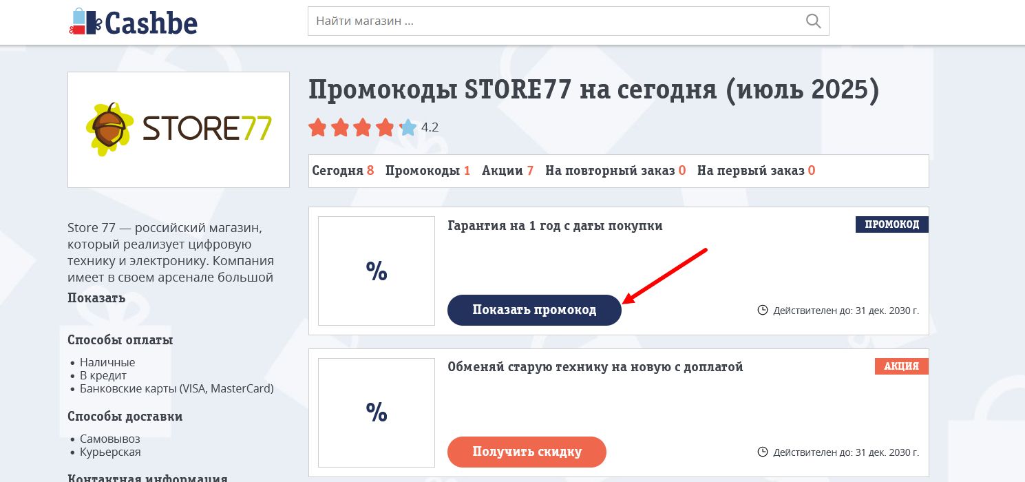Click the page title "Промокоды STORE77 на сегодня"

pos(594,90)
